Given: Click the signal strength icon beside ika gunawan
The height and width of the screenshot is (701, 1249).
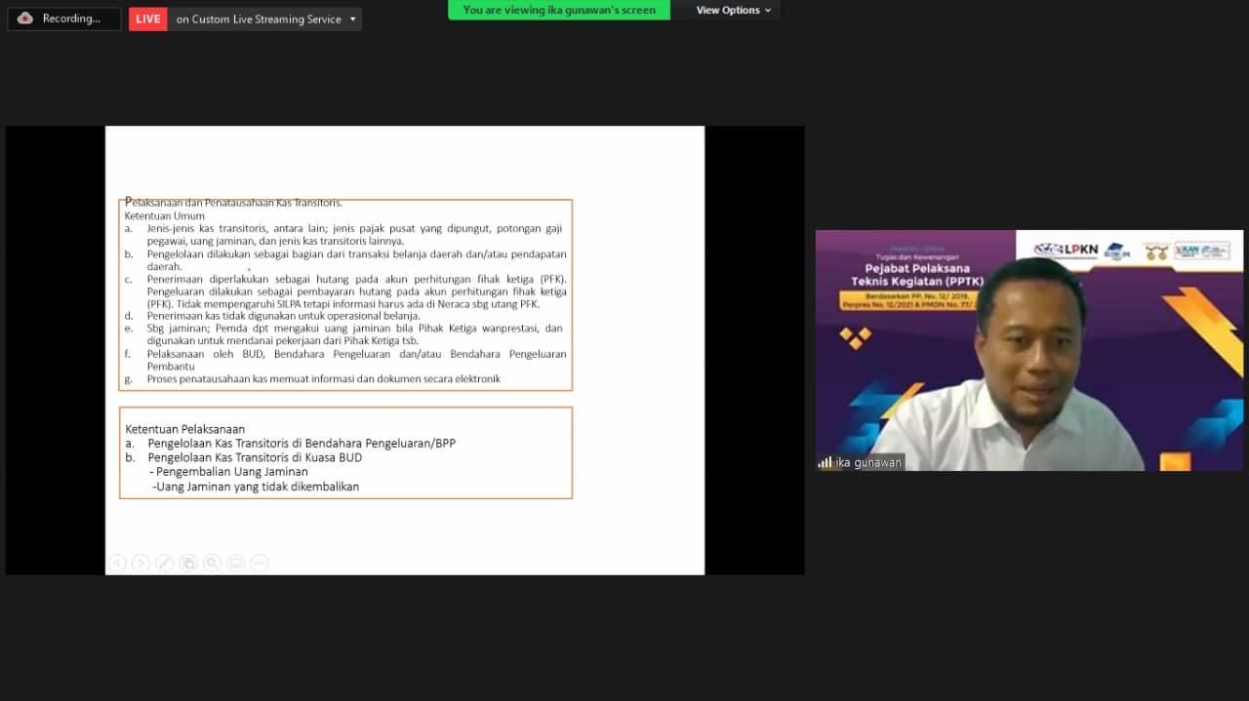Looking at the screenshot, I should (825, 462).
